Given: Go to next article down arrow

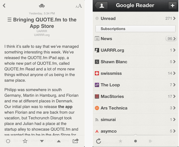Looking at the screenshot, I should [42, 141].
